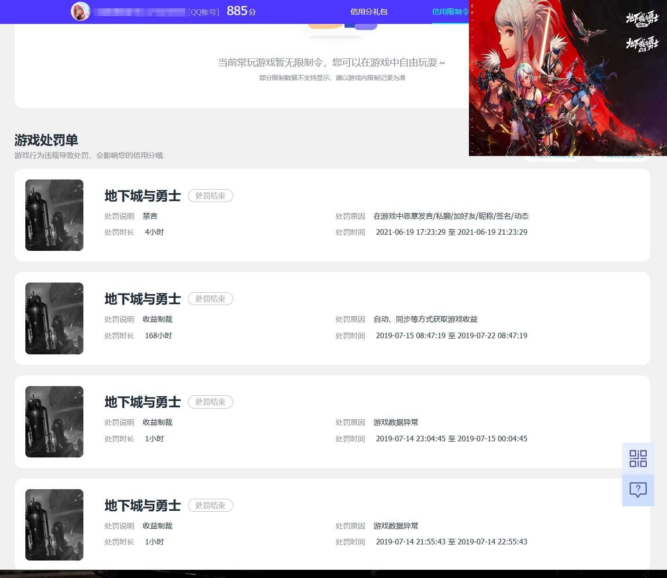Switch to the 信用分礼包 tab

369,12
